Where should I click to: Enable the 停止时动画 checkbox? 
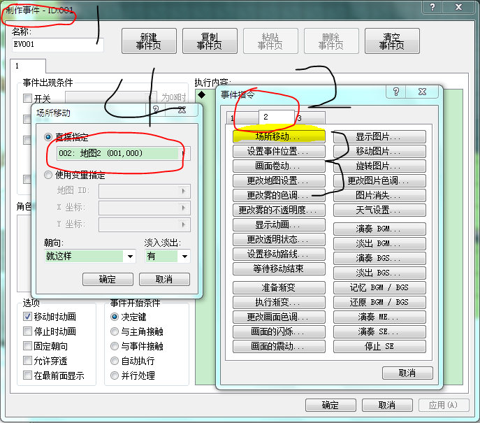tap(27, 331)
